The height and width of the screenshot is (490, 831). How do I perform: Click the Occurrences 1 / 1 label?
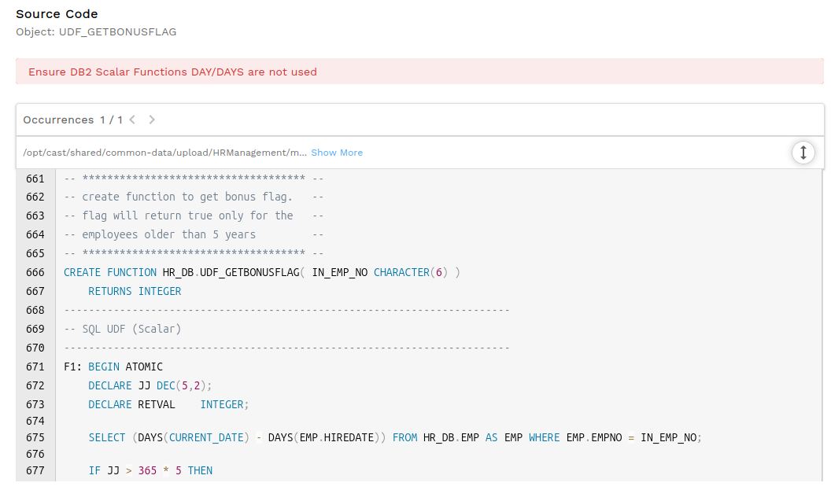[72, 120]
